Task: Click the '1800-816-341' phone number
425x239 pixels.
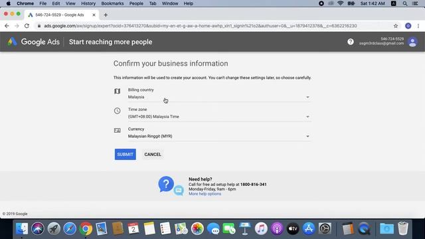Action: (254, 185)
